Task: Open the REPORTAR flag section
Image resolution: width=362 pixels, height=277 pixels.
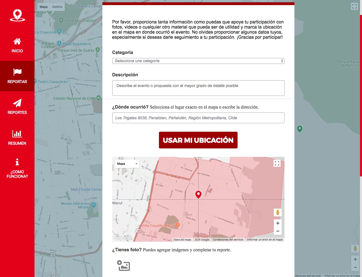Action: click(17, 76)
